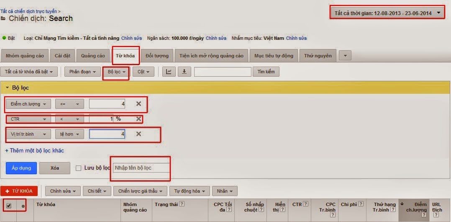Open the <= operator dropdown
451x222 pixels.
coord(69,104)
